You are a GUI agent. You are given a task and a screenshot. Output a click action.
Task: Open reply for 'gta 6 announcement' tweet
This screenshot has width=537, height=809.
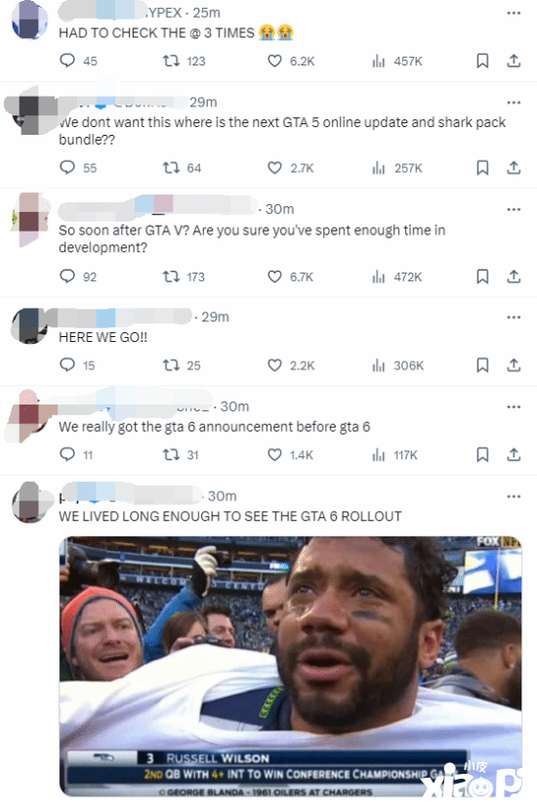click(67, 454)
